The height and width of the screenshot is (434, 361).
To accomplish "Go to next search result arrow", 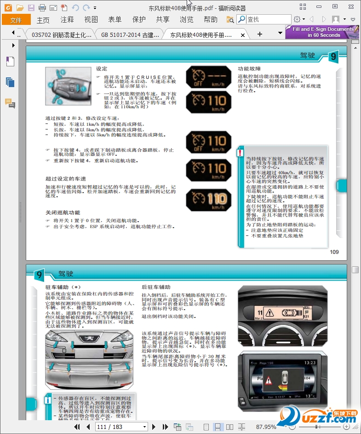I will click(x=324, y=19).
